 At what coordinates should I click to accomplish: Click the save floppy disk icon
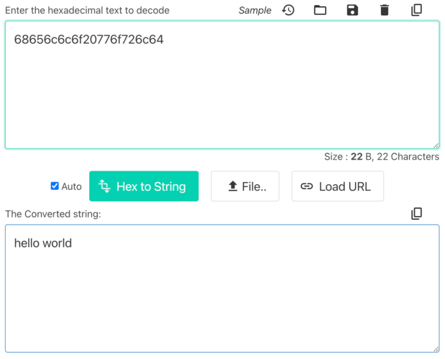(352, 10)
